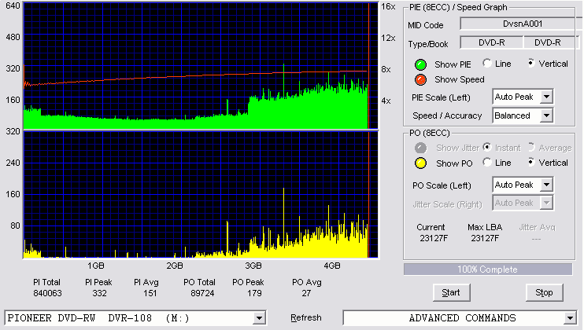Click inside the yellow PO graph

tap(201, 195)
